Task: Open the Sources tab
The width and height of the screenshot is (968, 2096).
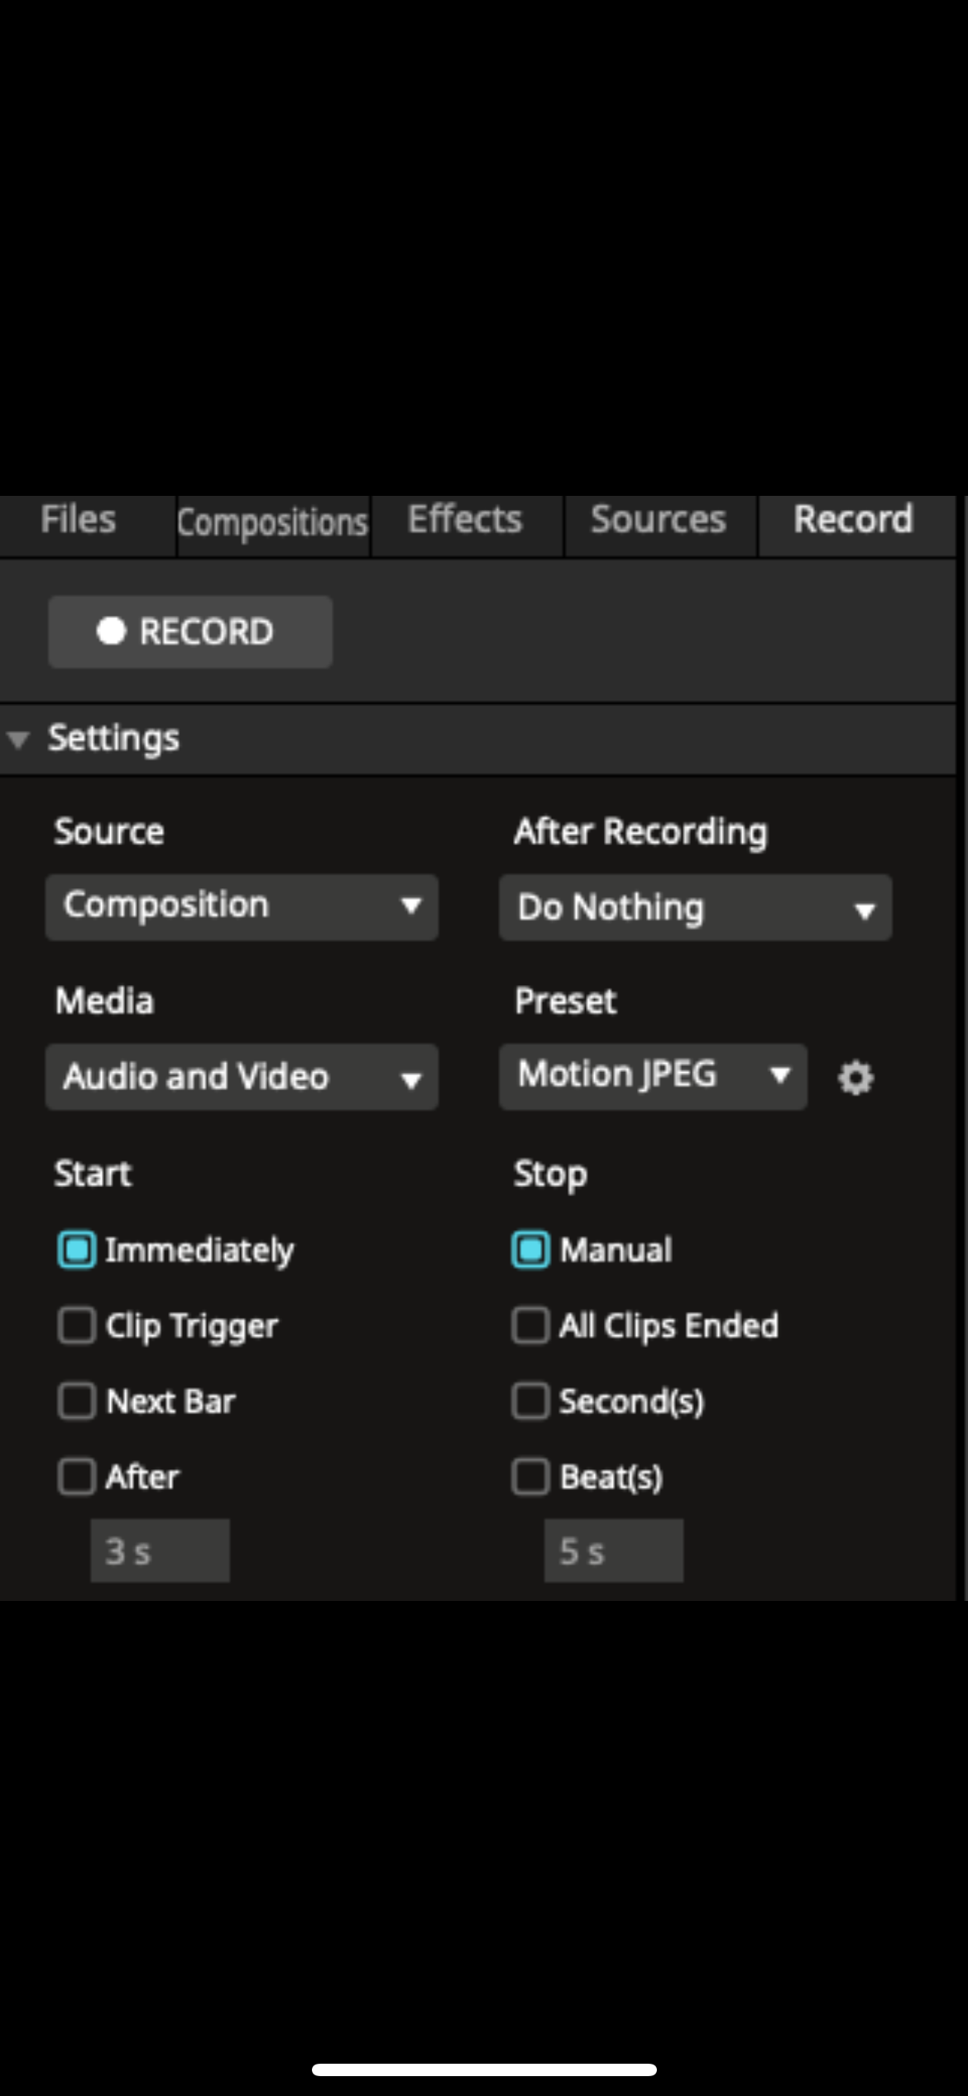Action: click(659, 521)
